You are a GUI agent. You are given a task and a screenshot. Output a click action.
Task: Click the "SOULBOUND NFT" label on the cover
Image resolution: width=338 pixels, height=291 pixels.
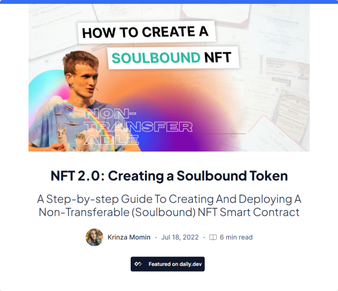tap(171, 58)
